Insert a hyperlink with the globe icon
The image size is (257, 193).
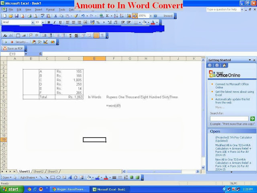(x=102, y=16)
